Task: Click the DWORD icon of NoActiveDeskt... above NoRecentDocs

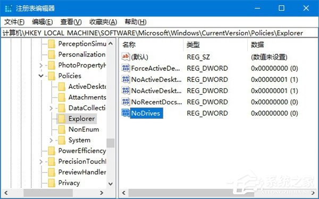Action: (x=125, y=90)
